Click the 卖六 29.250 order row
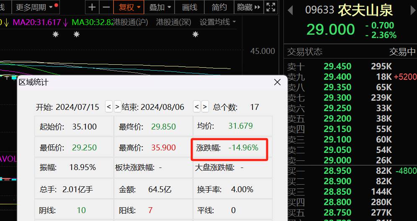417x221 pixels. pyautogui.click(x=352, y=108)
